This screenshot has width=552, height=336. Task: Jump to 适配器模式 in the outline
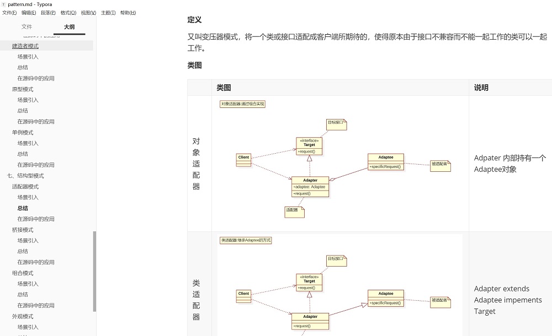[x=25, y=187]
